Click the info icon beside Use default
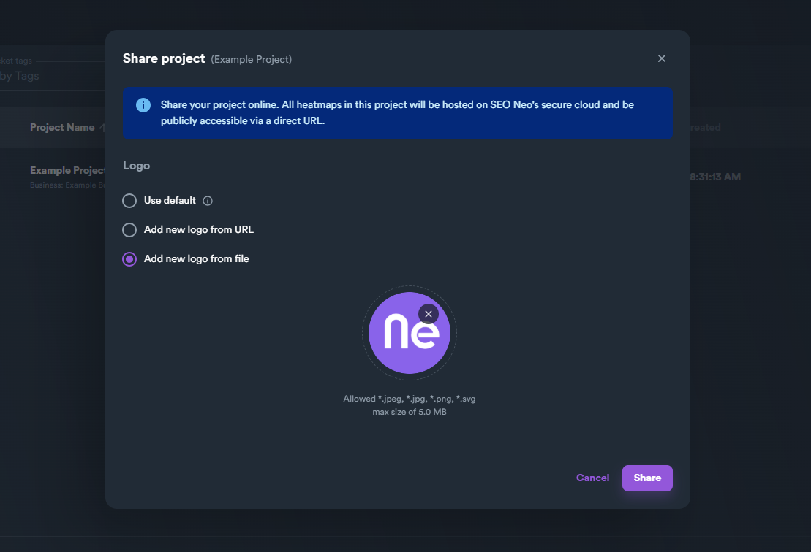 [x=208, y=201]
